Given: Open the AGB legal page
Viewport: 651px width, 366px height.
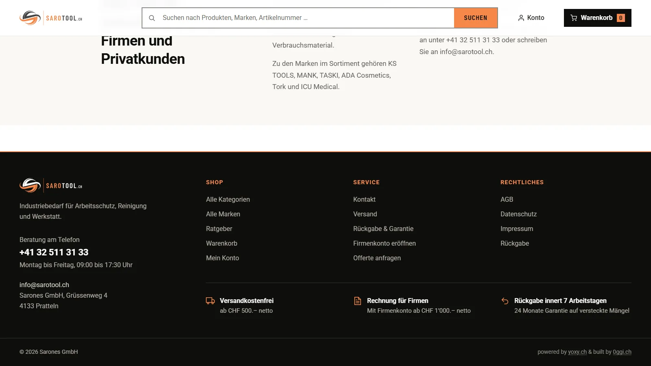Looking at the screenshot, I should click(507, 199).
